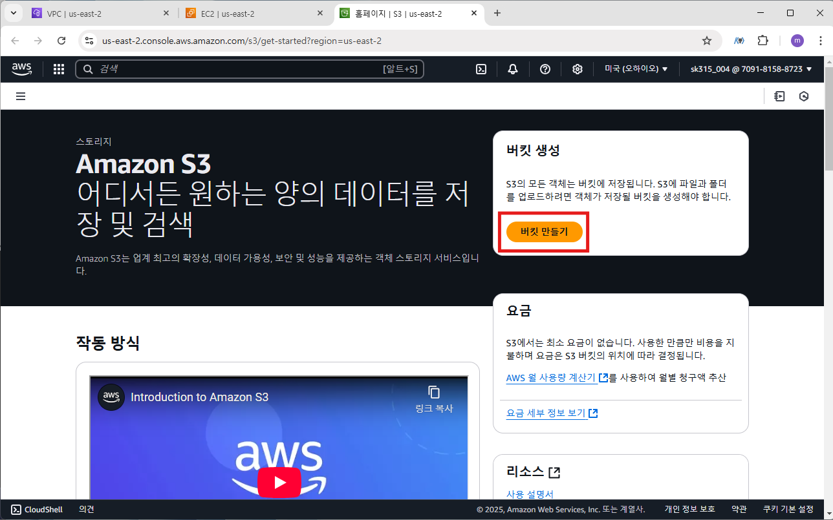Screen dimensions: 833x520
Task: Open the side panel icon near top right
Action: [779, 96]
